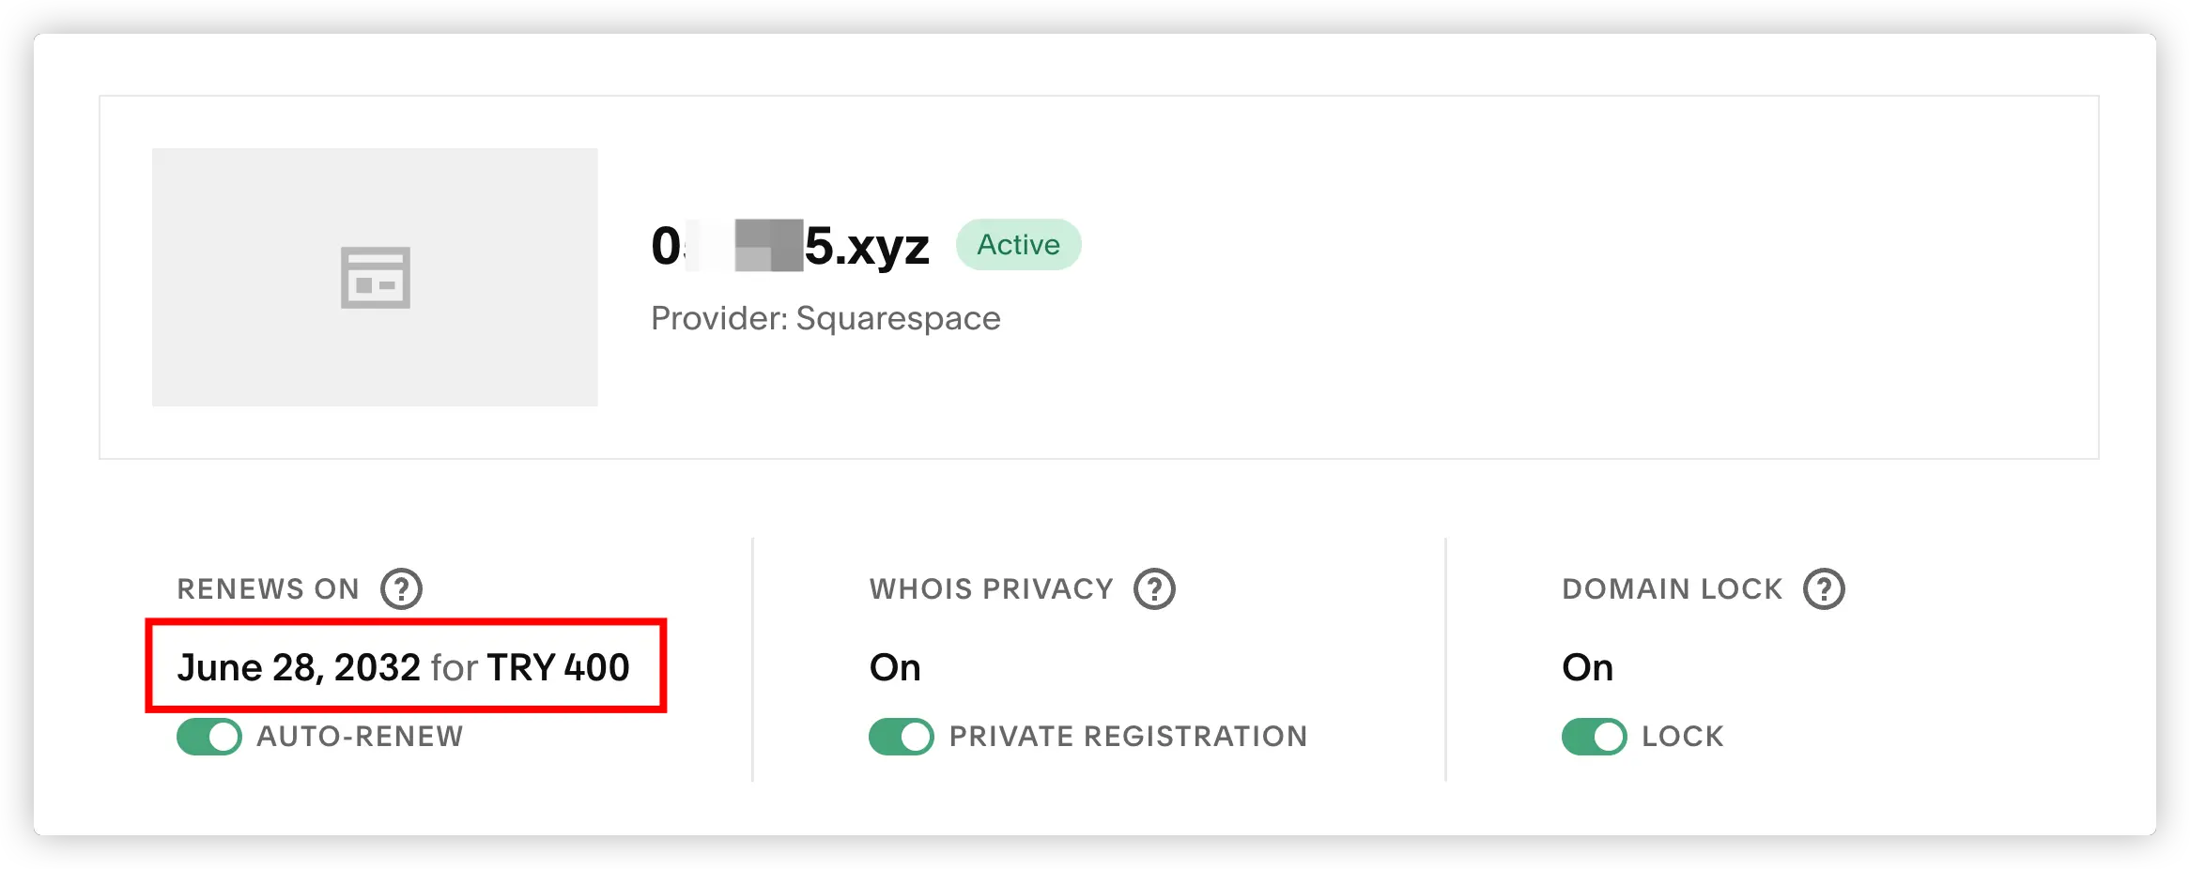
Task: Click the DOMAIN LOCK heading
Action: pyautogui.click(x=1672, y=589)
